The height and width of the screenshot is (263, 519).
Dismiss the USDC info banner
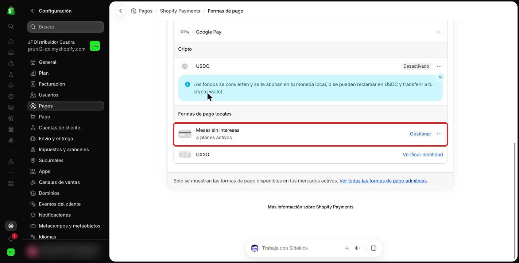click(x=440, y=77)
